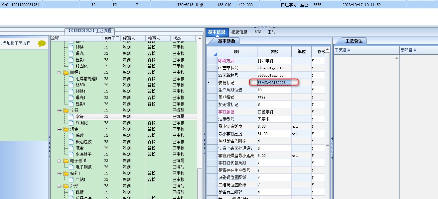Open the 拓展信息 tab
This screenshot has height=199, width=438.
click(239, 32)
